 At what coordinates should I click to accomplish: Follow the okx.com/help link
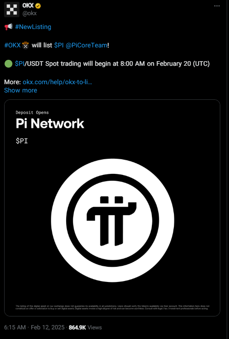[57, 82]
